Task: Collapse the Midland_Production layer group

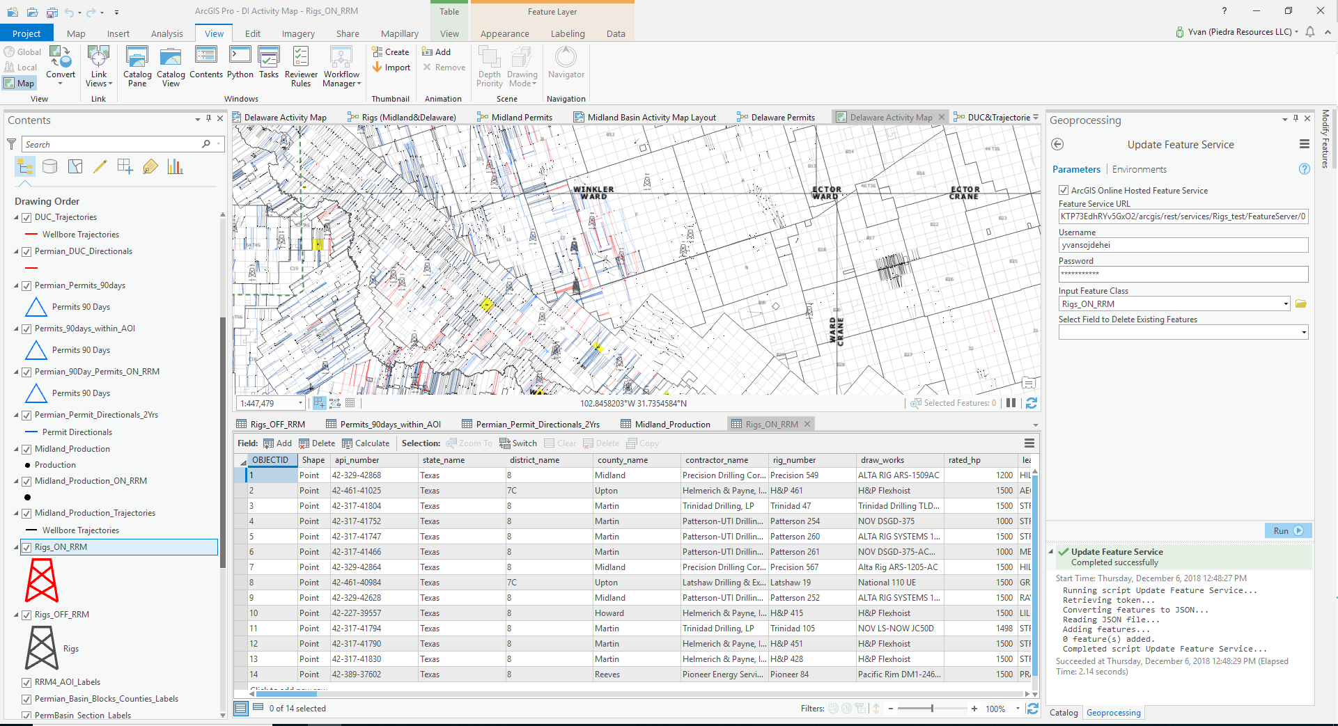Action: (x=16, y=449)
